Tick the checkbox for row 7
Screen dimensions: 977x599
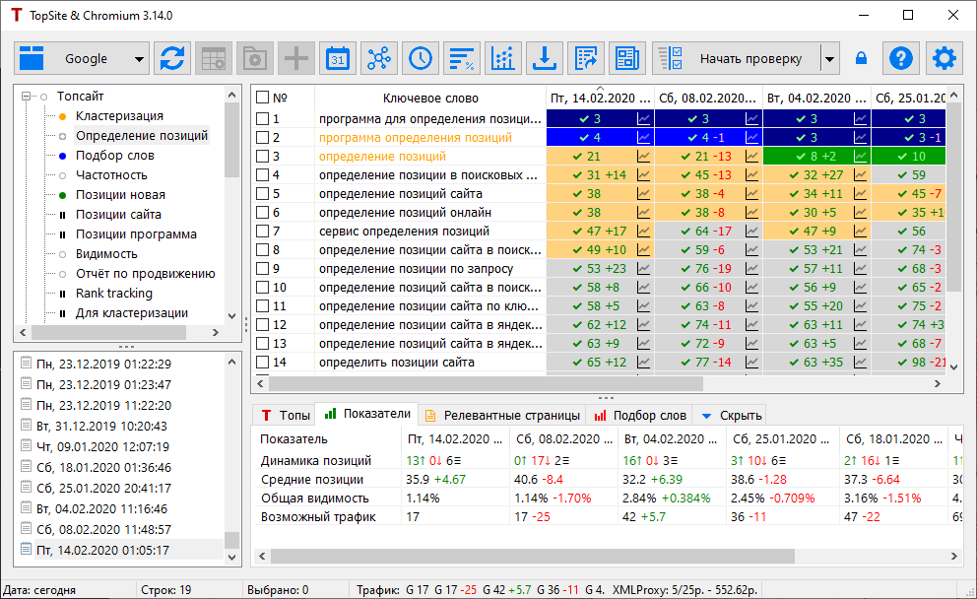click(263, 232)
